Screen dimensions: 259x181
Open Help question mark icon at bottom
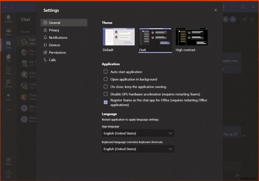[x=8, y=174]
